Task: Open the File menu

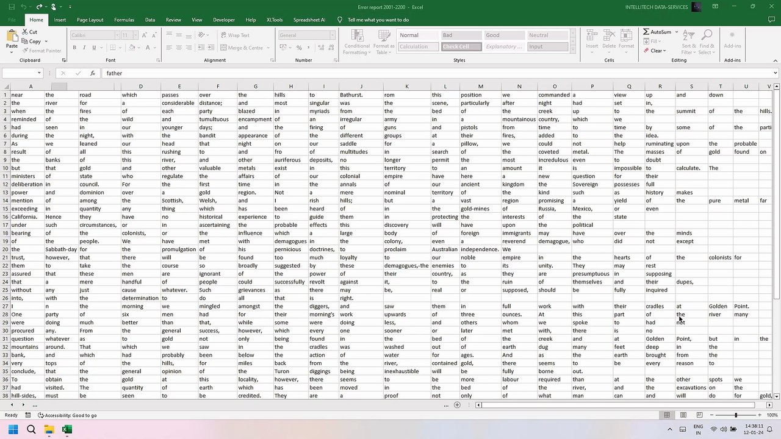Action: 12,20
